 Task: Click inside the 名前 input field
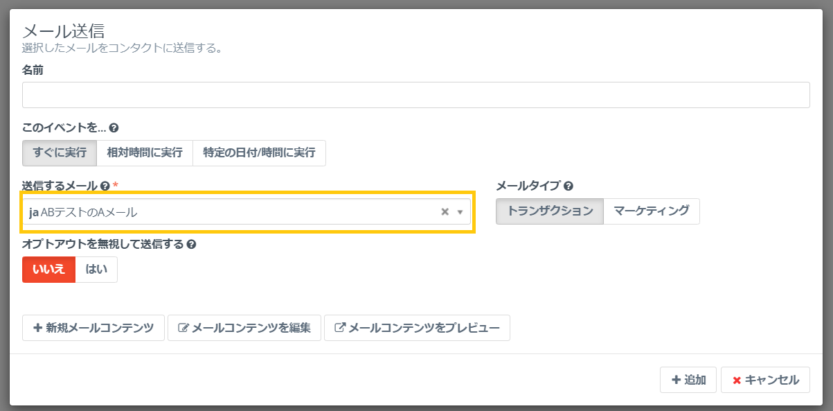(x=414, y=94)
